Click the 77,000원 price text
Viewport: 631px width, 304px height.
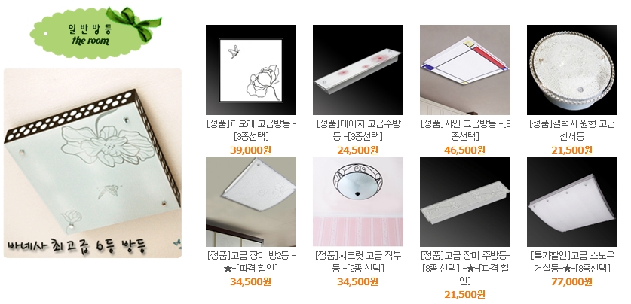coord(571,282)
